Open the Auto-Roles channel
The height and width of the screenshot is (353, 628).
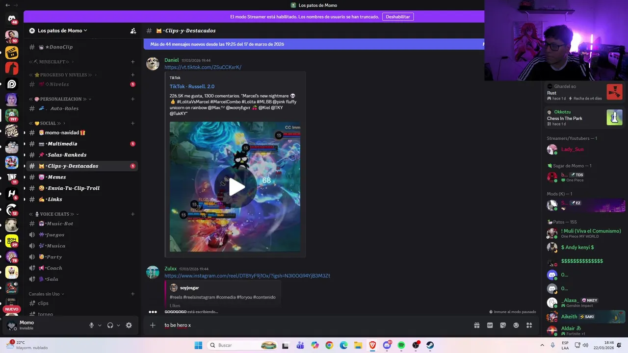pos(81,108)
